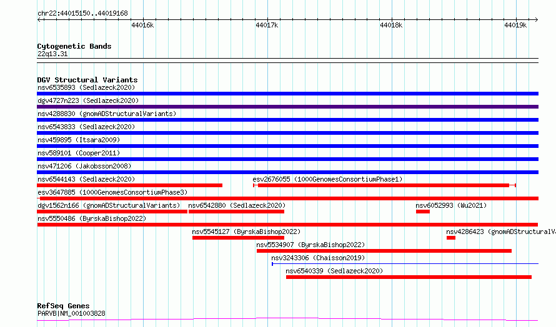Click the nsv6535893 (Sedlazeck2020) variant label
The height and width of the screenshot is (327, 556).
86,87
